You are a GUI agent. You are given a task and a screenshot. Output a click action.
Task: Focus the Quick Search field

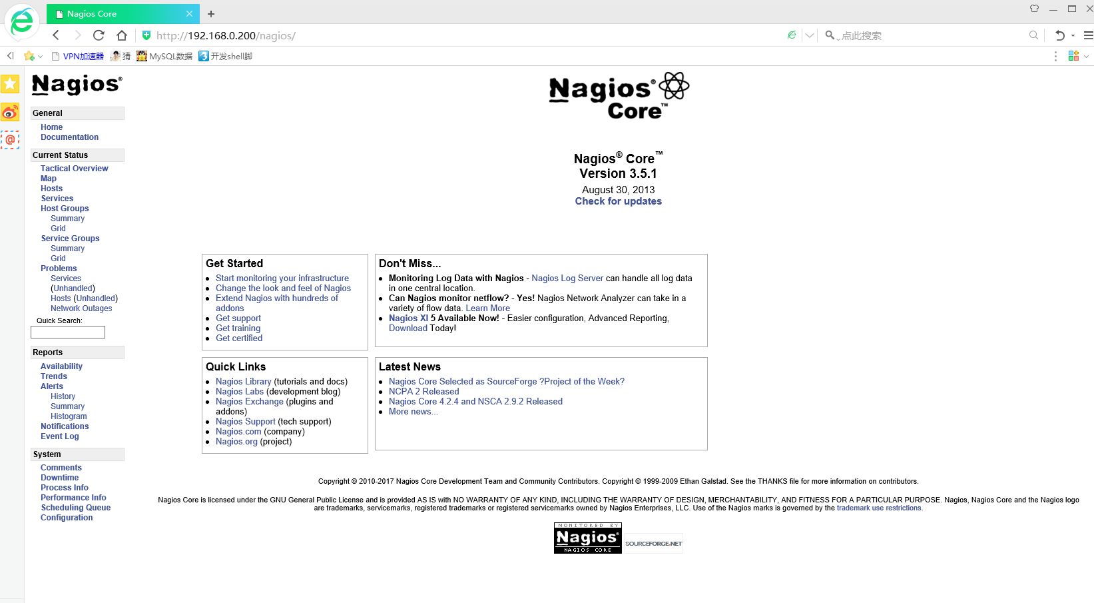[x=68, y=332]
